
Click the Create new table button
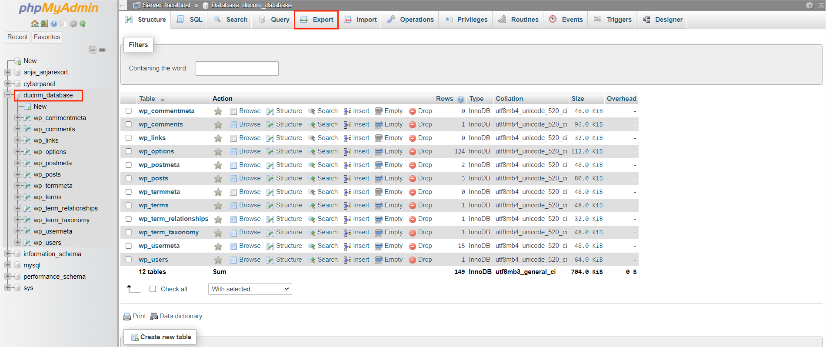point(160,337)
